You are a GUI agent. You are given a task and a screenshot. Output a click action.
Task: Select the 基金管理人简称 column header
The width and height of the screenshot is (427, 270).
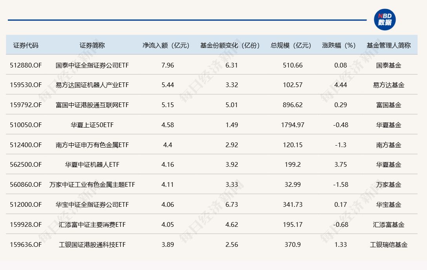point(389,45)
